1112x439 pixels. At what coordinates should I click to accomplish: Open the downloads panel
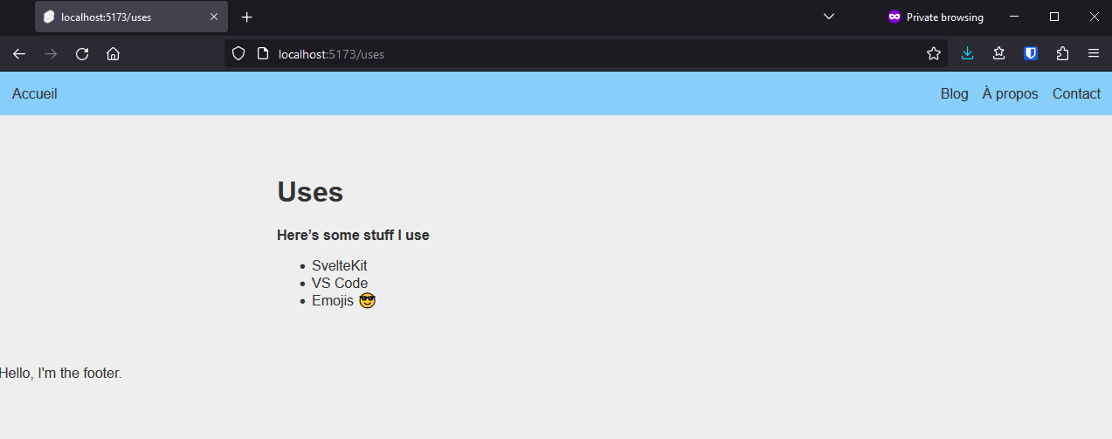click(967, 54)
